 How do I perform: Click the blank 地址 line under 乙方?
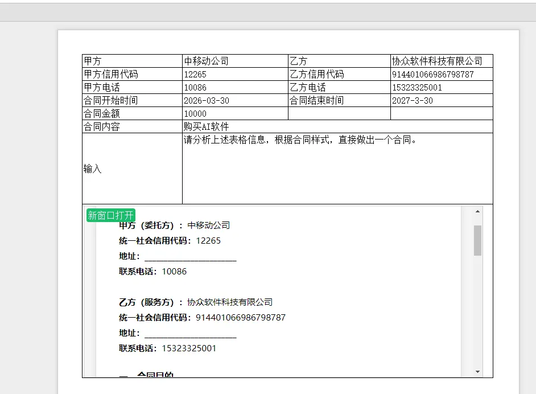(x=178, y=333)
